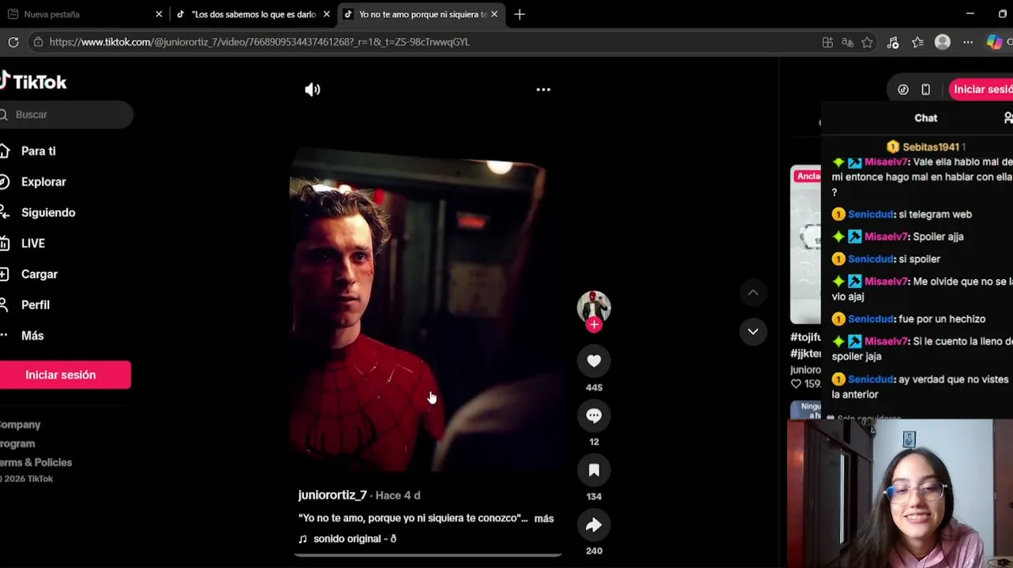
Task: Expand the 'Más' sidebar menu
Action: [x=32, y=336]
